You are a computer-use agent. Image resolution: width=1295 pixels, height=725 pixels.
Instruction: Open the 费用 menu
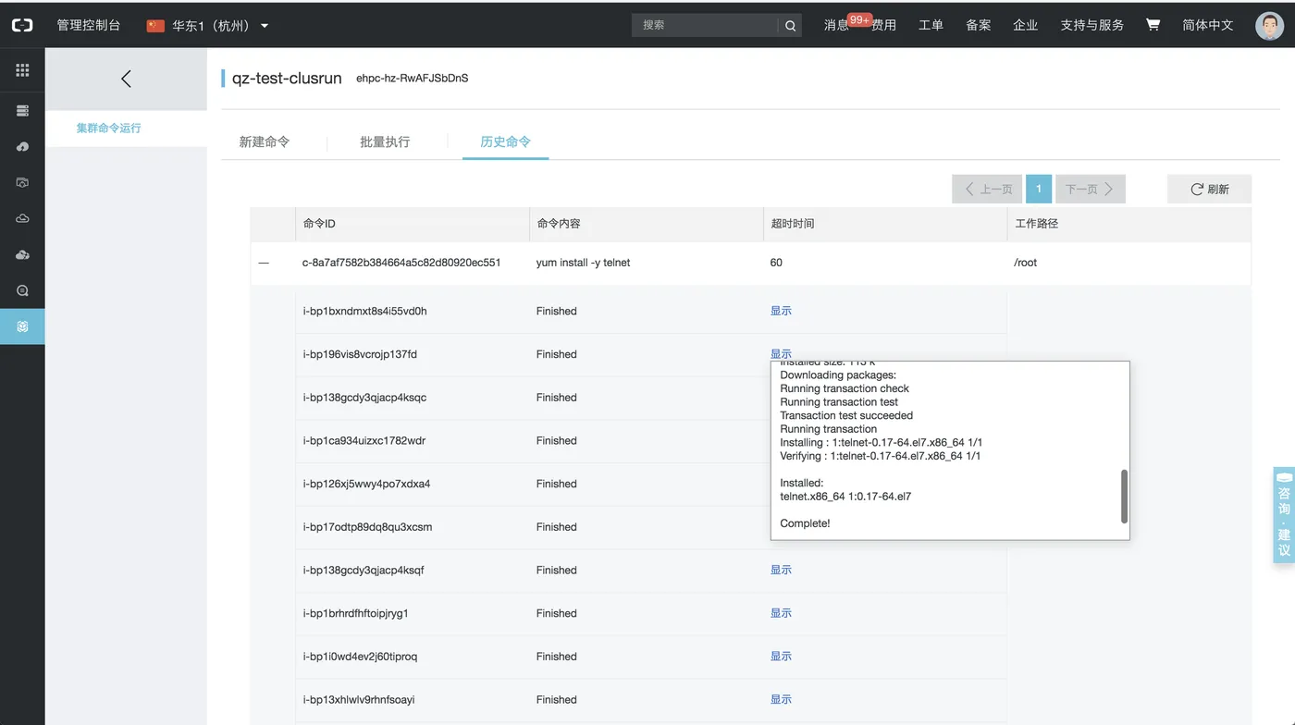(883, 25)
